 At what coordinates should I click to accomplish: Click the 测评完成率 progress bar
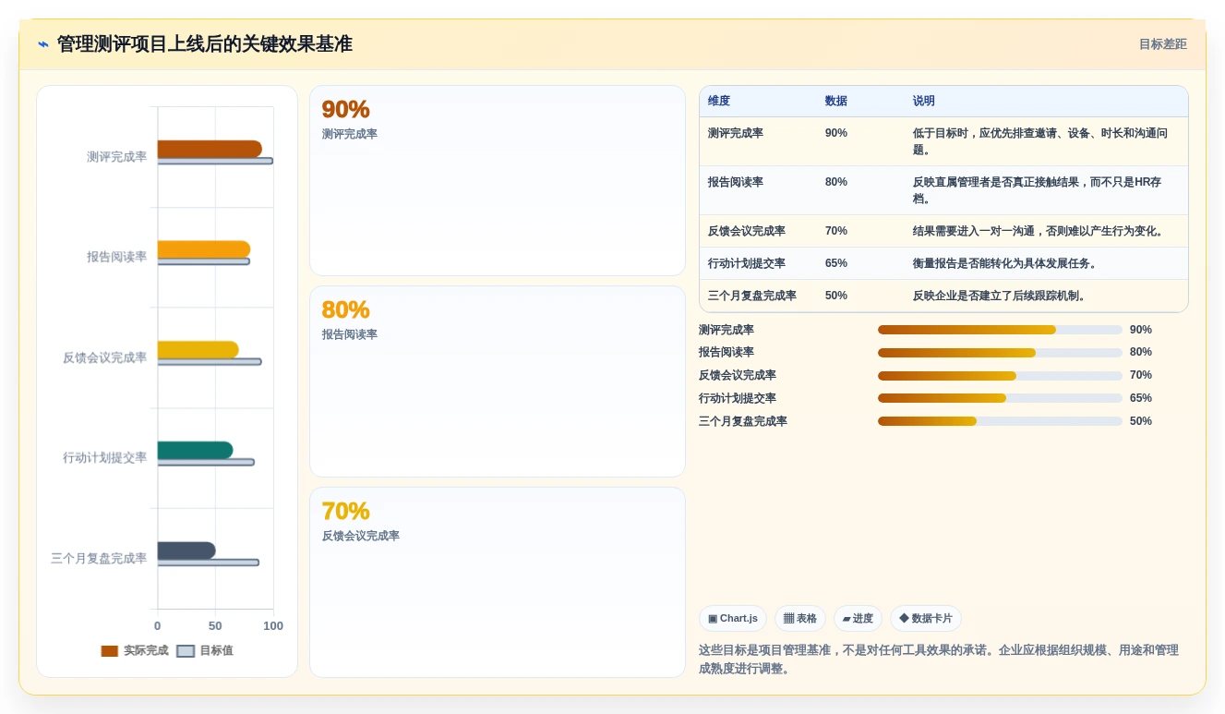(1000, 330)
